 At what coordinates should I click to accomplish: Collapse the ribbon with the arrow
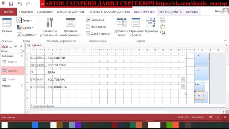coord(225,40)
